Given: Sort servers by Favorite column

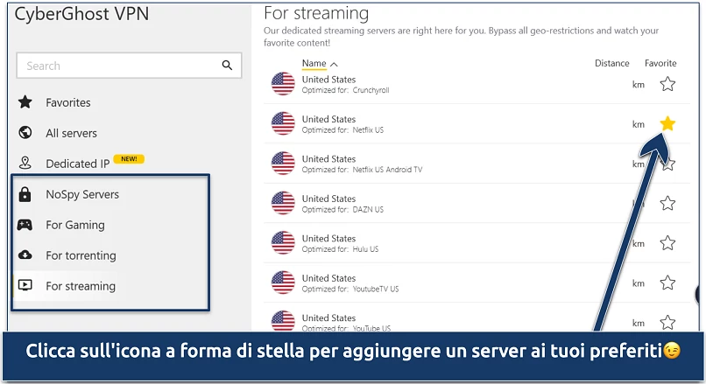Looking at the screenshot, I should 660,63.
